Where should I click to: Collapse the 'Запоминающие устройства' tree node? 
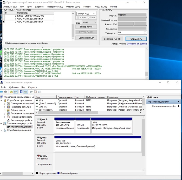1,124
